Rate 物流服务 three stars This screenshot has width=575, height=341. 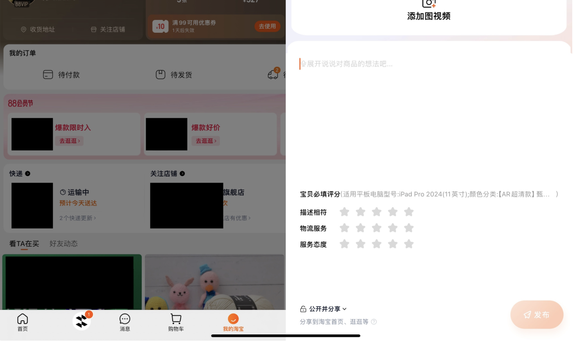pyautogui.click(x=377, y=228)
